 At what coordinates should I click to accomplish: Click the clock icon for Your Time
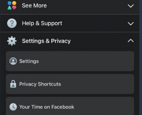point(13,107)
